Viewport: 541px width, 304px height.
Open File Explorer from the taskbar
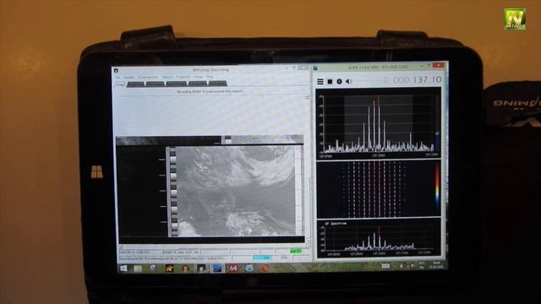(138, 269)
